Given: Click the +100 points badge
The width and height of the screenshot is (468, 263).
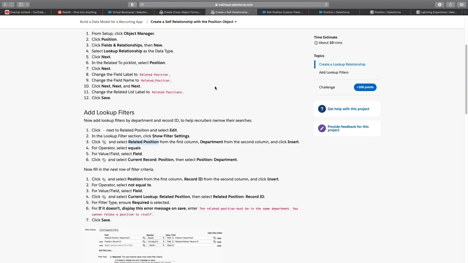Looking at the screenshot, I should click(x=365, y=87).
